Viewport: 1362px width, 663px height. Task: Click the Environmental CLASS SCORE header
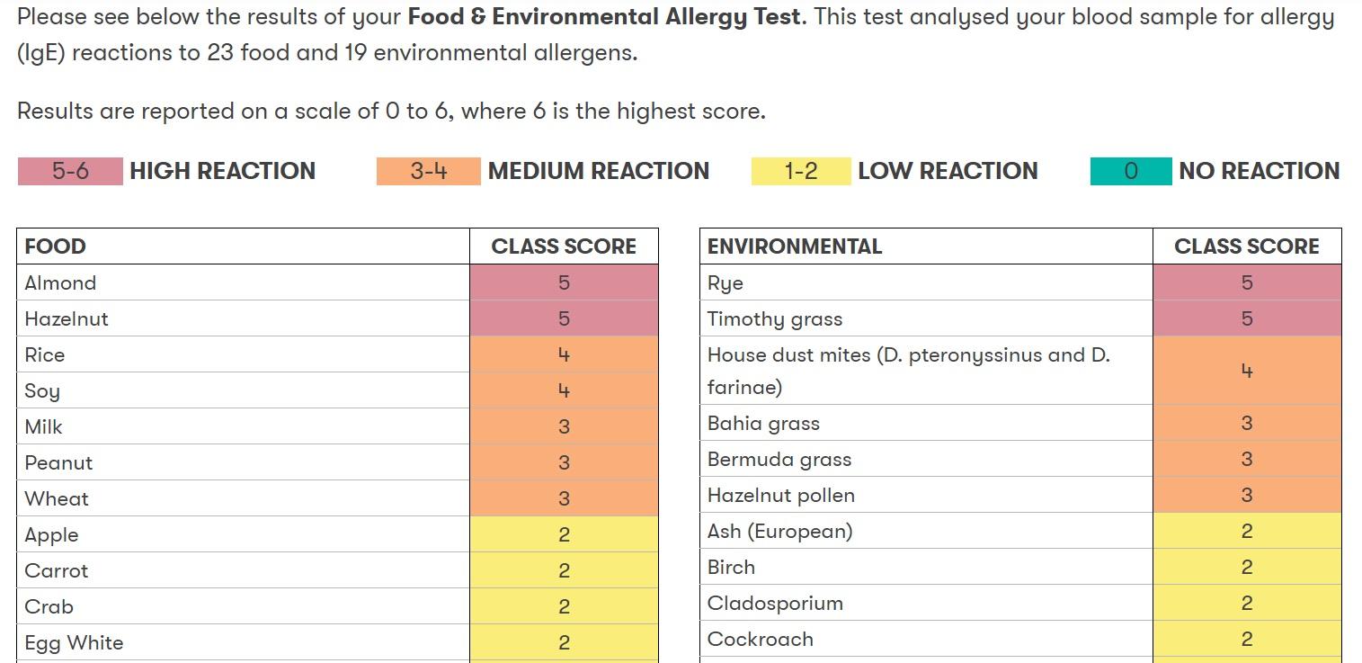point(1247,246)
